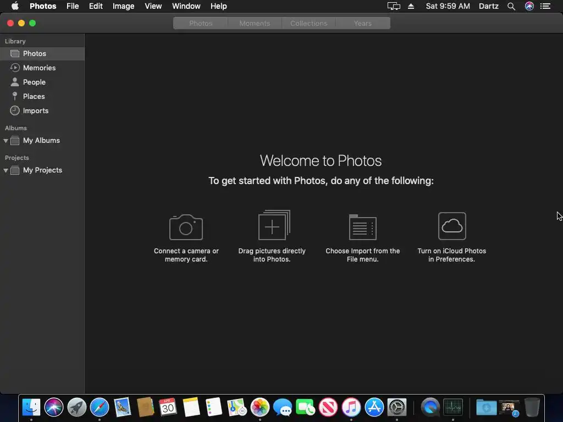Image resolution: width=563 pixels, height=422 pixels.
Task: Open System Preferences gear in Dock
Action: pos(397,407)
